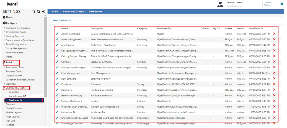The image size is (287, 128).
Task: Click the edit pencil for Admin Dashboard
Action: tap(57, 34)
